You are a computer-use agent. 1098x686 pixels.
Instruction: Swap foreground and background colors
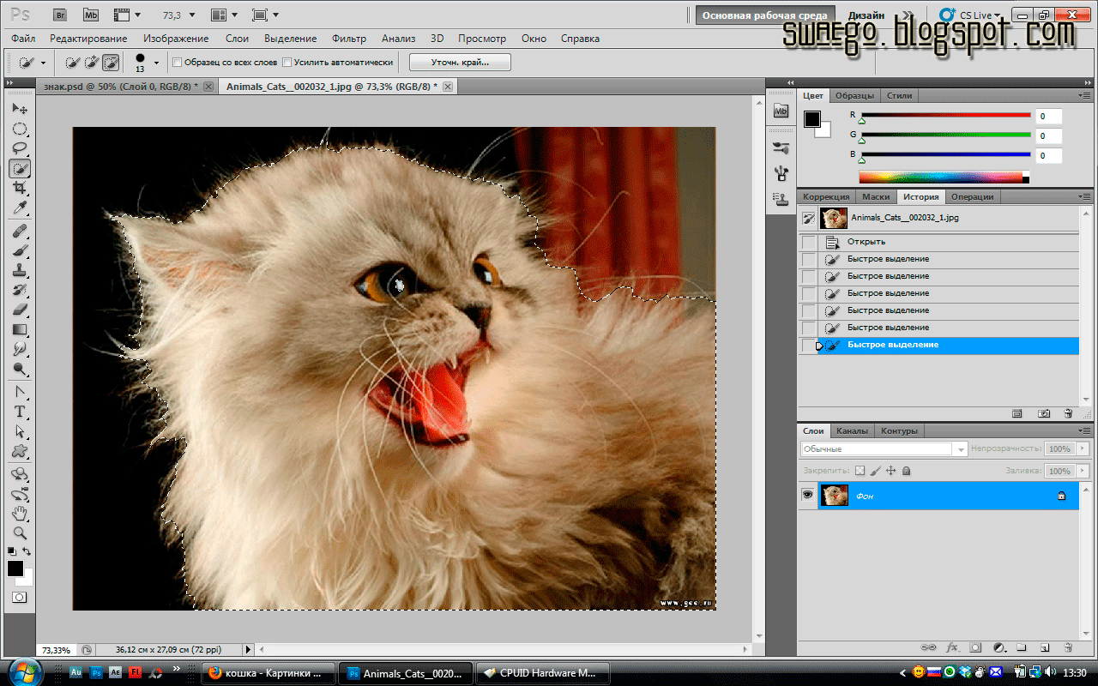coord(27,551)
